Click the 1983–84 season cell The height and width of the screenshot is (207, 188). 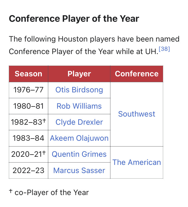pos(29,138)
